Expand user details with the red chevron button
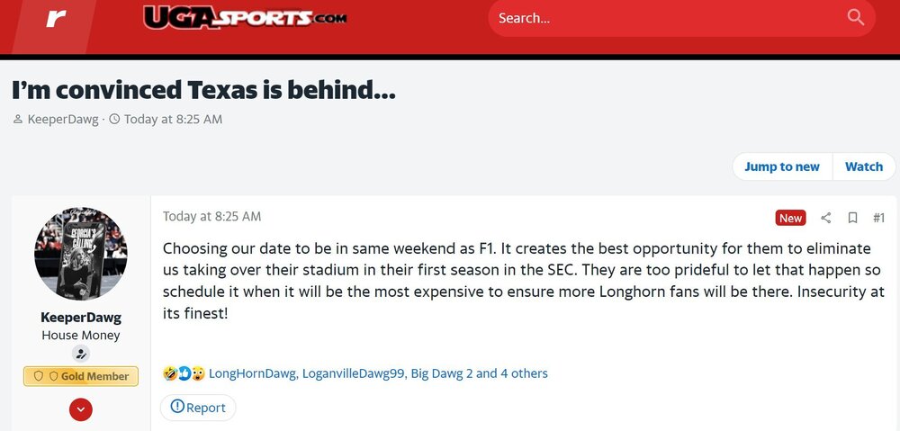 [x=81, y=410]
